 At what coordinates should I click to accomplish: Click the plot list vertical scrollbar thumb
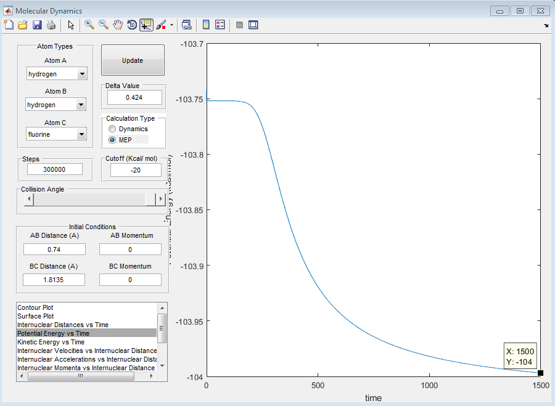(162, 328)
